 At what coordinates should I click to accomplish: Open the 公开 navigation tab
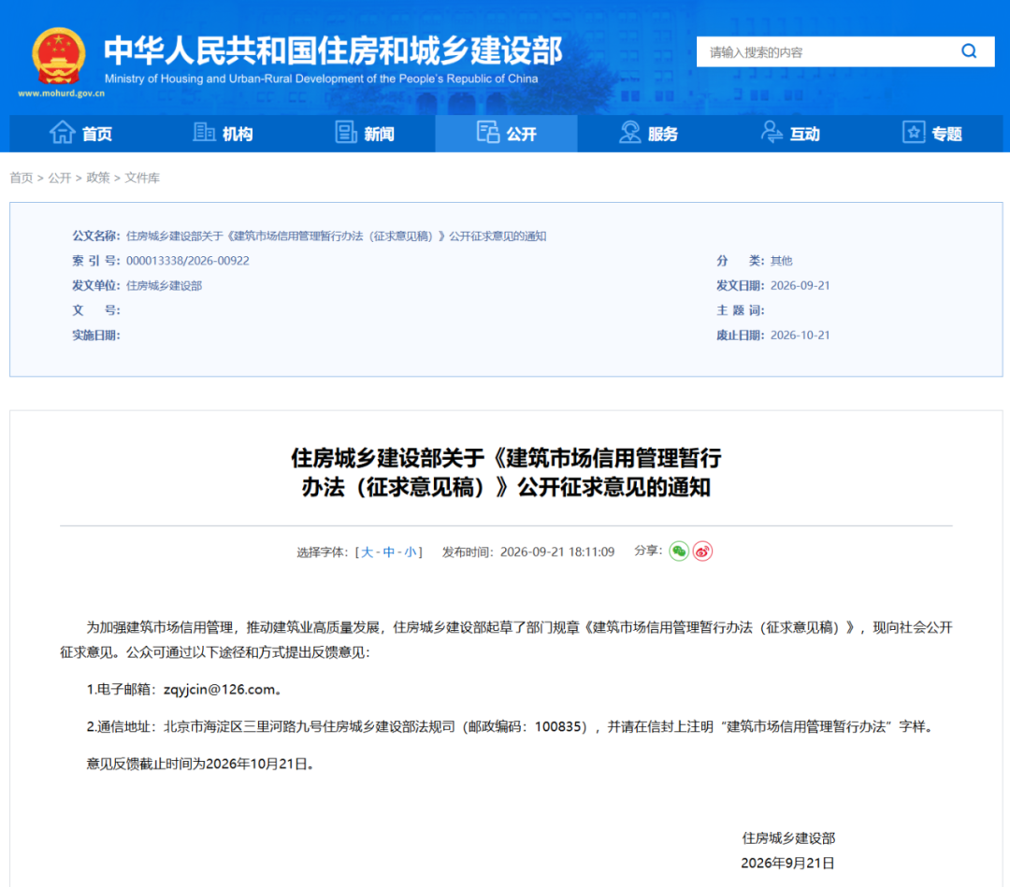pyautogui.click(x=506, y=134)
